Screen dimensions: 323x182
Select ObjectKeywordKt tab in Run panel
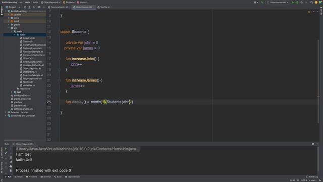[x=24, y=144]
